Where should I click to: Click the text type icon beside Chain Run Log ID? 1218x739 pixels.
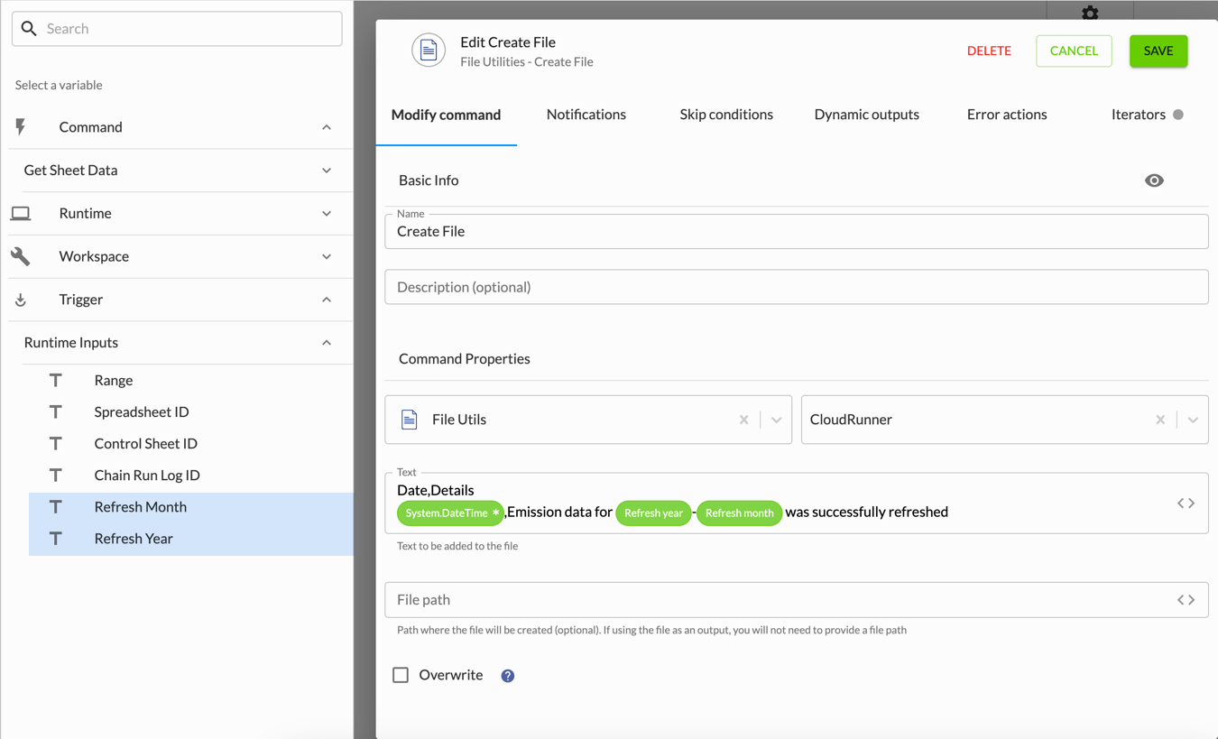pos(56,475)
